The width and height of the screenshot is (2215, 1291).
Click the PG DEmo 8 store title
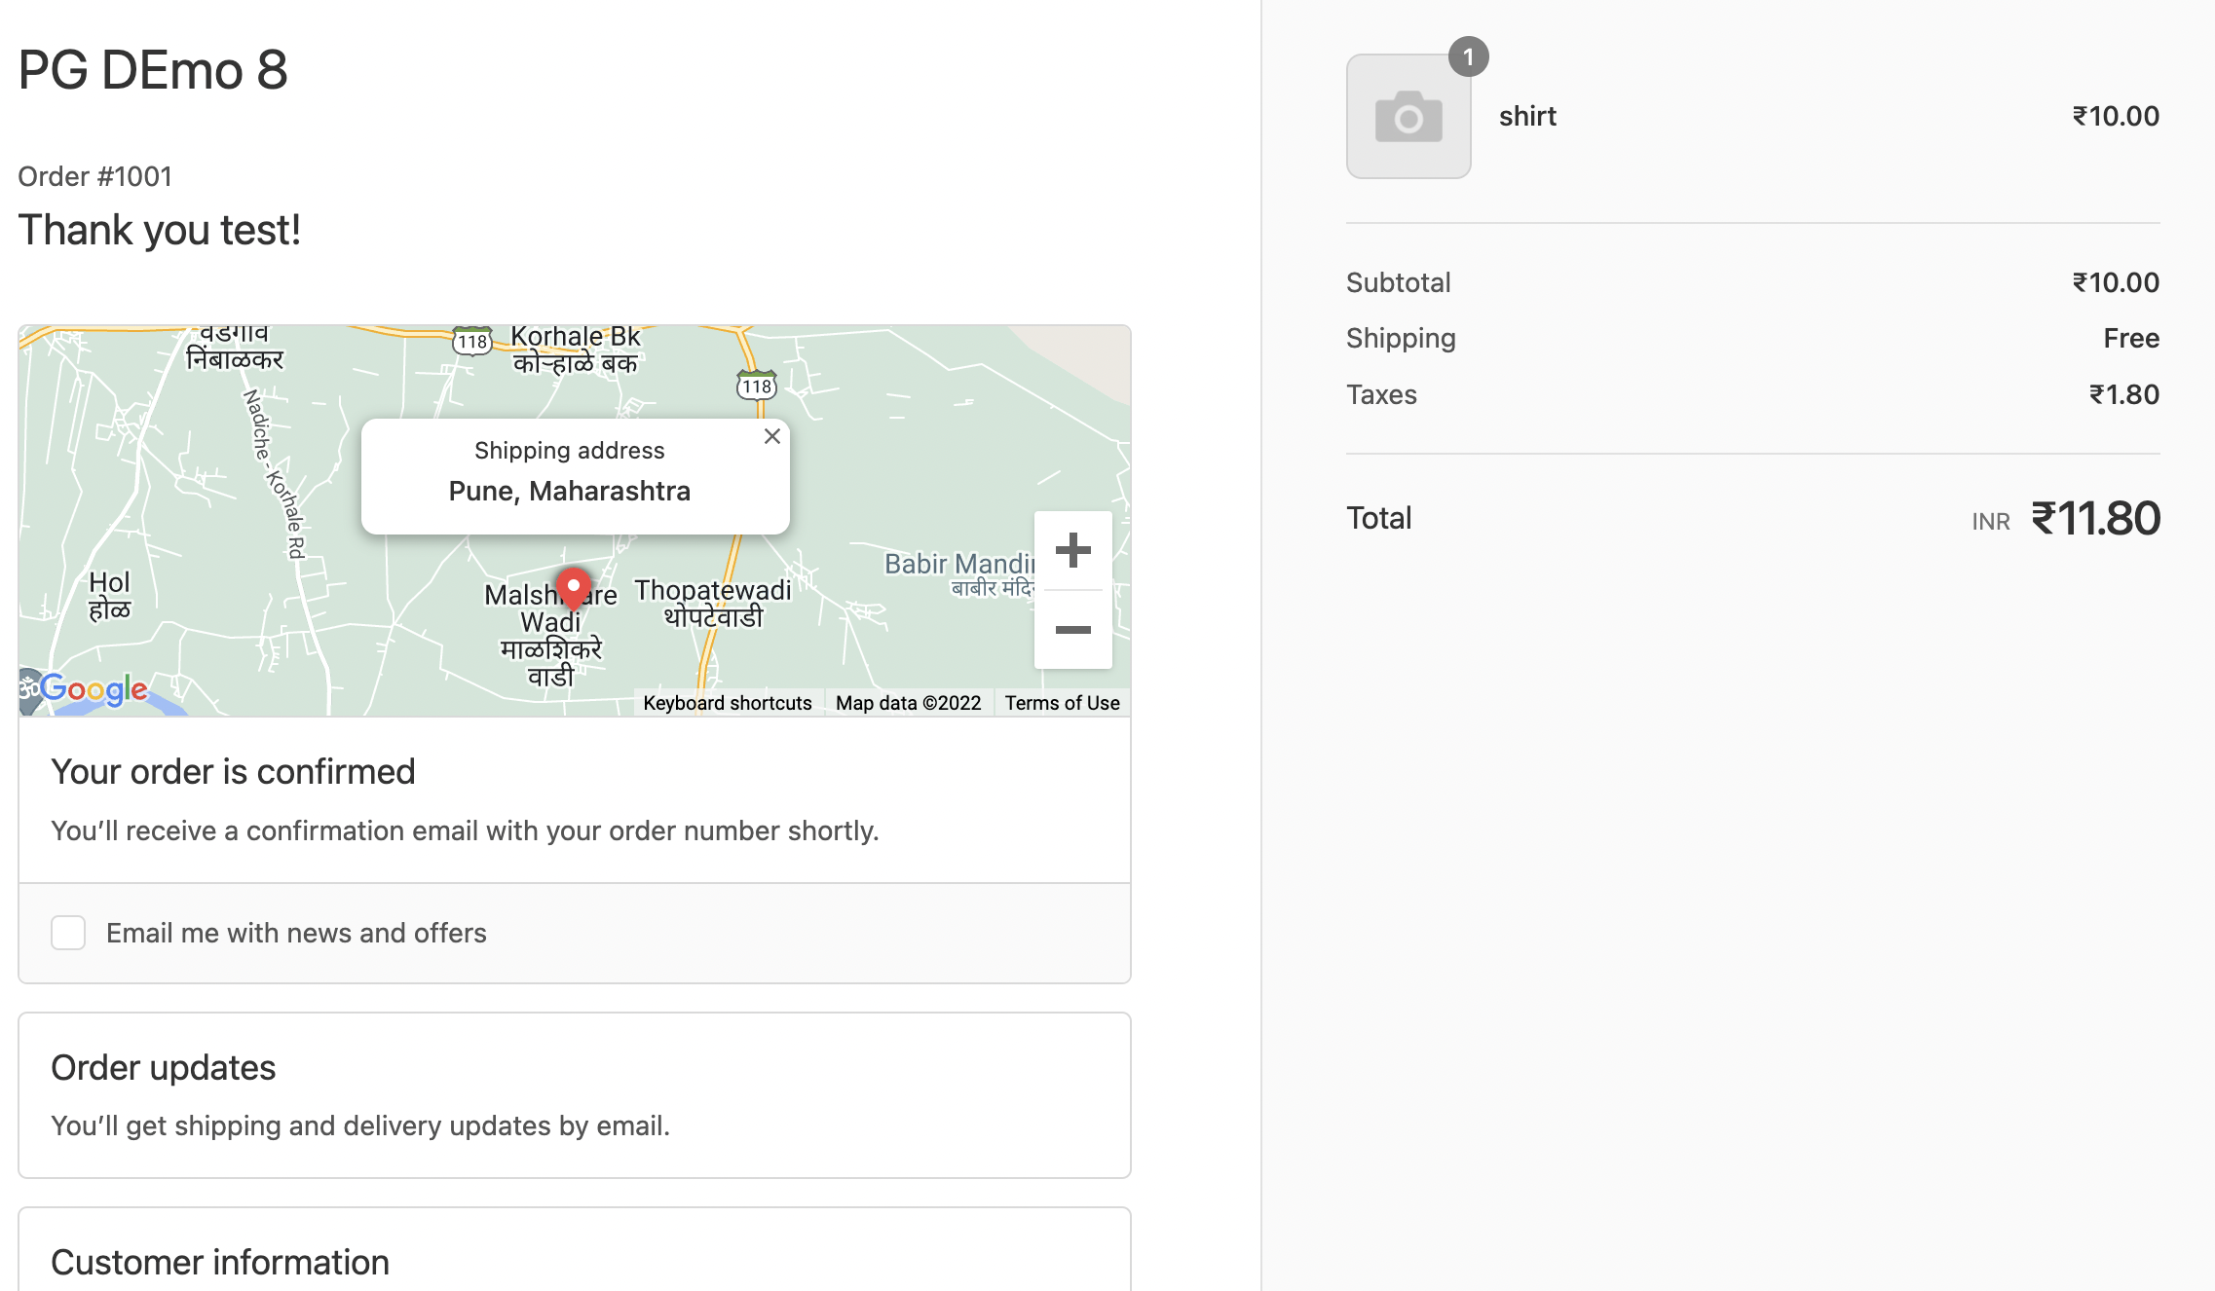tap(153, 70)
